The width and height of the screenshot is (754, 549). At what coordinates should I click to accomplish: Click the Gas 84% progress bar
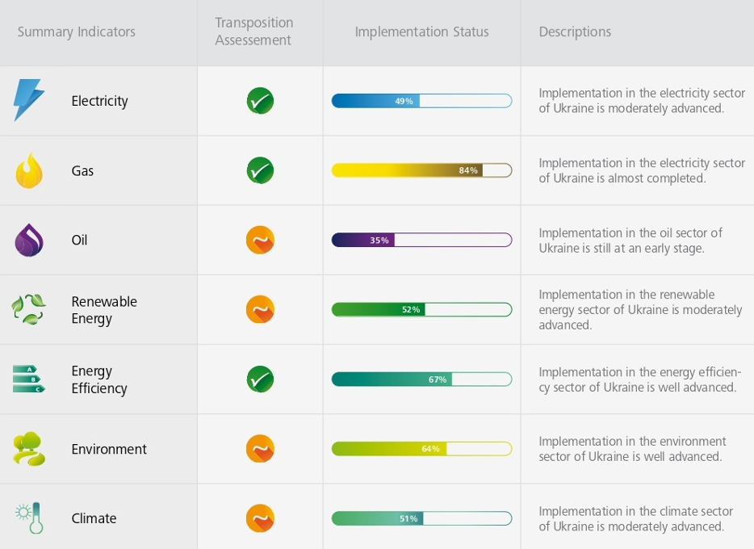(421, 170)
